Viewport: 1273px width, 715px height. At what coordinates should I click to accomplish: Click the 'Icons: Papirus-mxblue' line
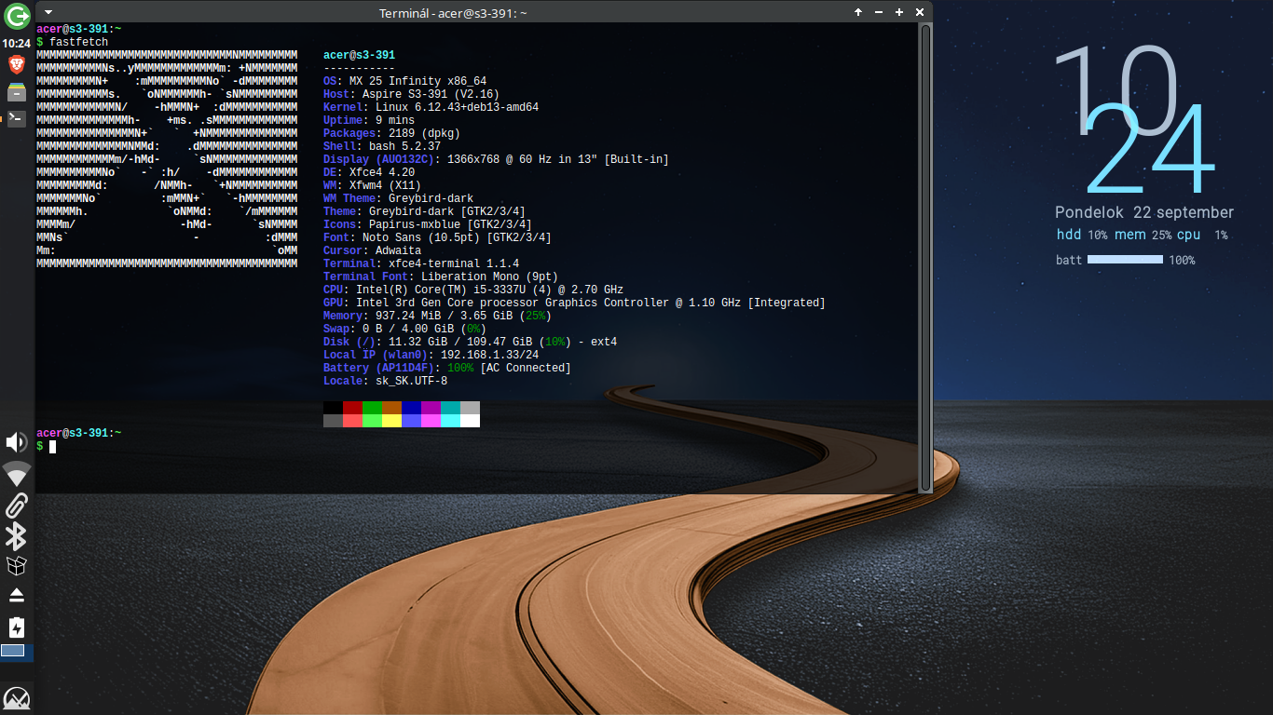(x=427, y=224)
